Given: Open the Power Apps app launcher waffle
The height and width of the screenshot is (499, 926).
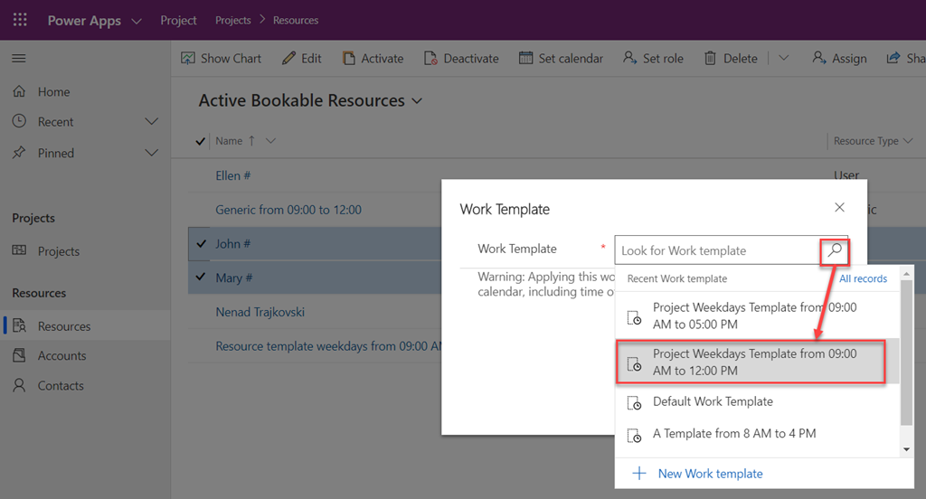Looking at the screenshot, I should point(20,20).
